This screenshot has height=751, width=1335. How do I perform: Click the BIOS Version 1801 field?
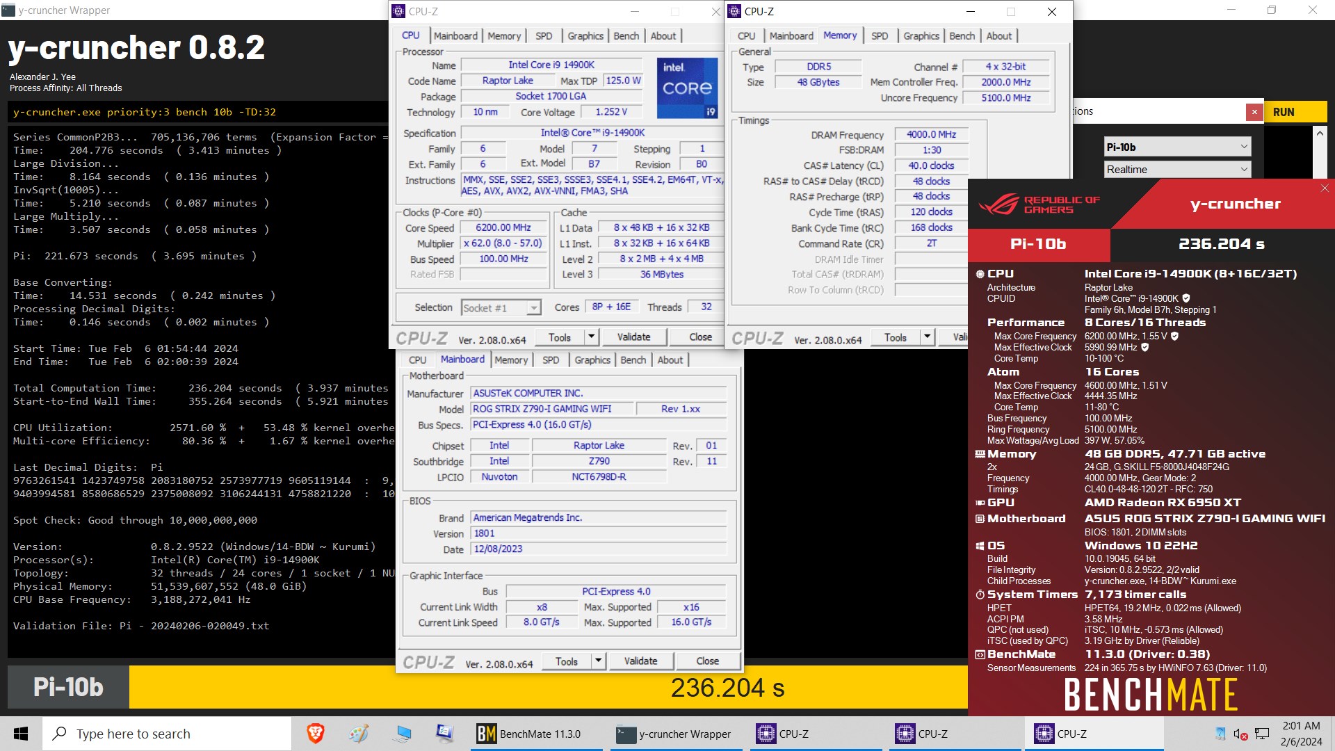599,533
